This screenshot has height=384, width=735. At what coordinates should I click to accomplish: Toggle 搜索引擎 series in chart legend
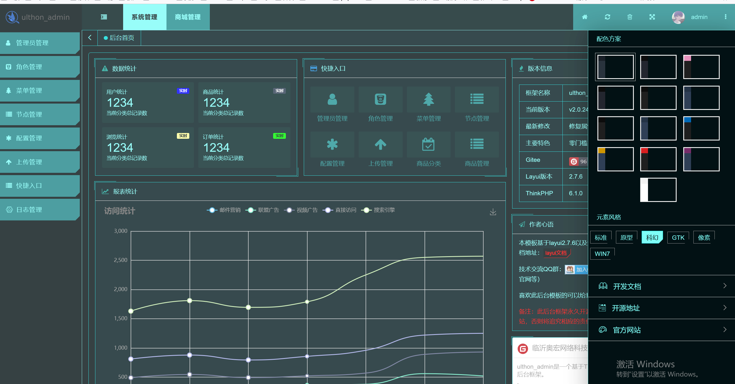tap(378, 210)
